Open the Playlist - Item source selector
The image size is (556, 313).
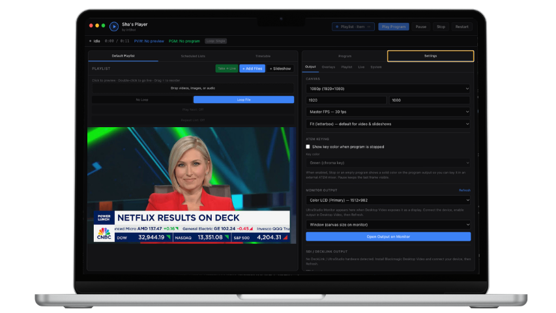coord(353,27)
